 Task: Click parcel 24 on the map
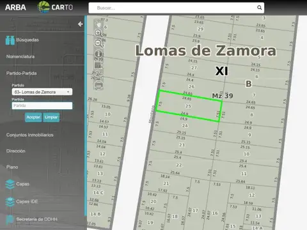(x=185, y=126)
